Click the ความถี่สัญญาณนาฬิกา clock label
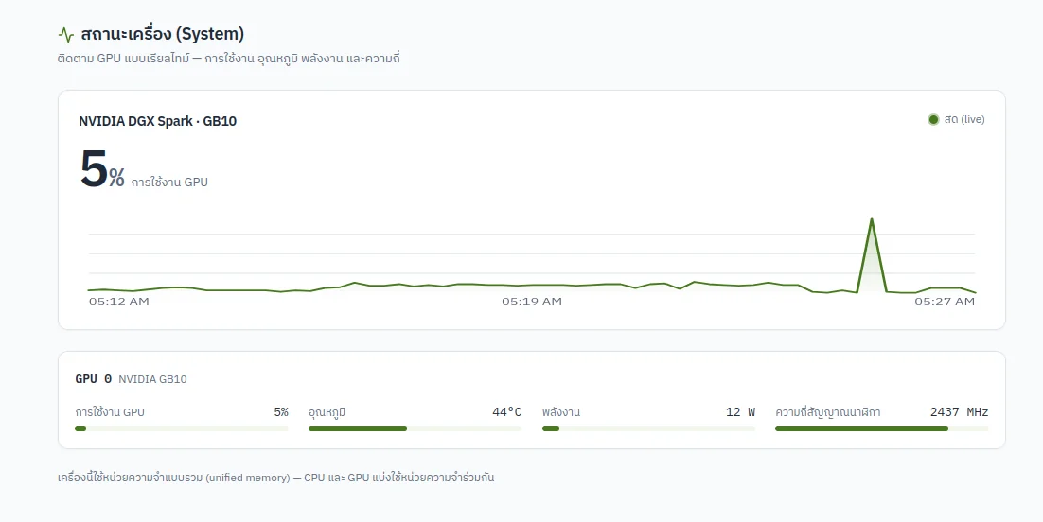1043x522 pixels. [827, 412]
